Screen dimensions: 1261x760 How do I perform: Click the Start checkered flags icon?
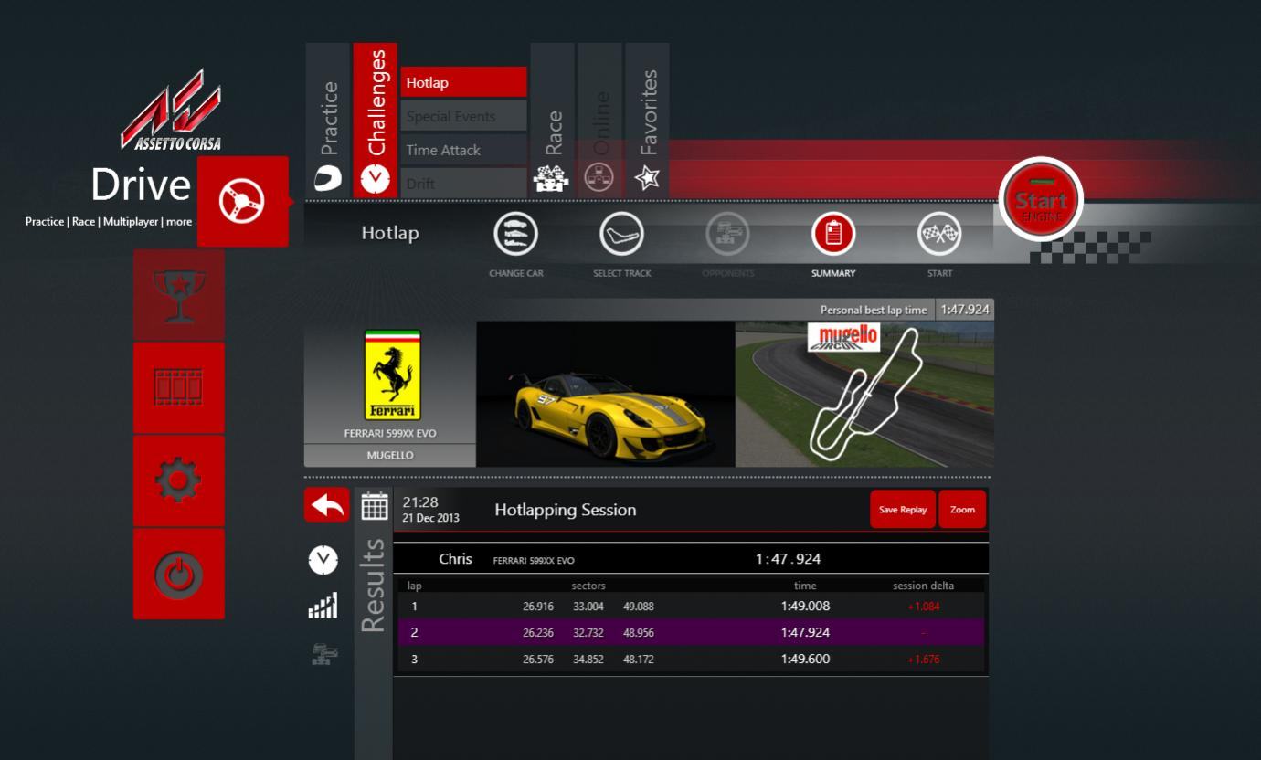(939, 235)
